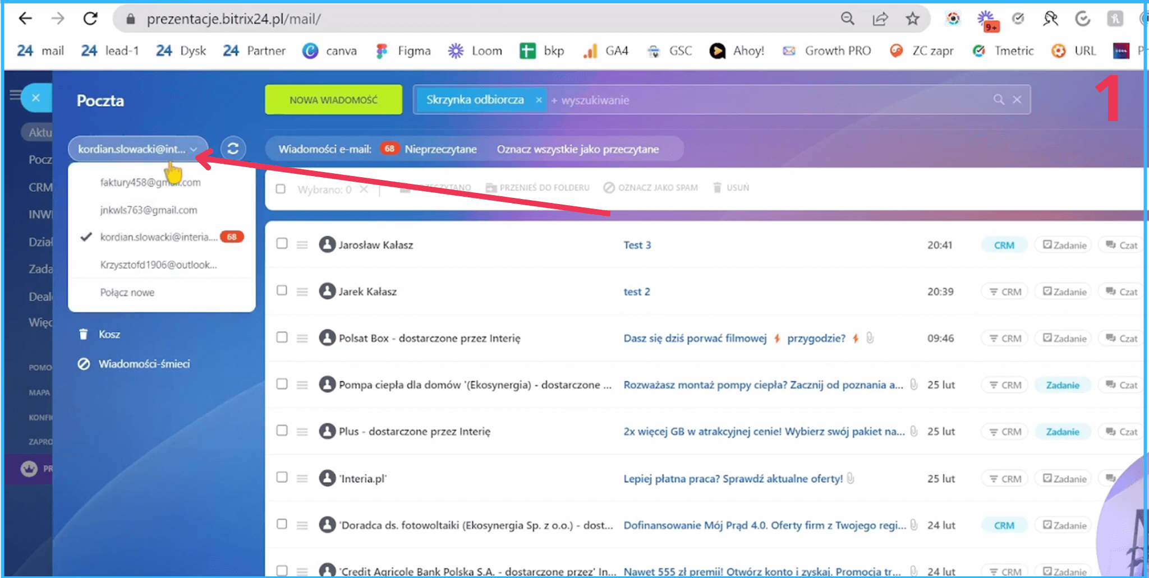Screen dimensions: 1149x578
Task: Click the wyszukiwanie search input field
Action: 757,100
